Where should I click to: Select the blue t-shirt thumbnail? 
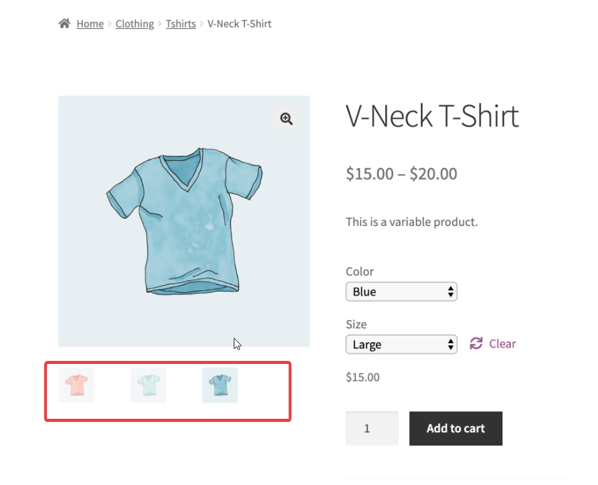(x=220, y=384)
